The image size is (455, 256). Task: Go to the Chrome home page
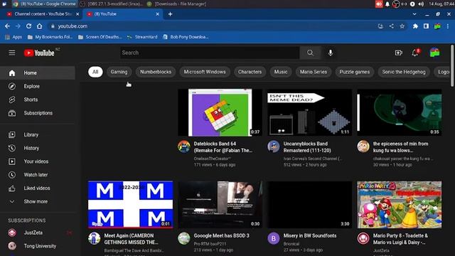coord(40,26)
